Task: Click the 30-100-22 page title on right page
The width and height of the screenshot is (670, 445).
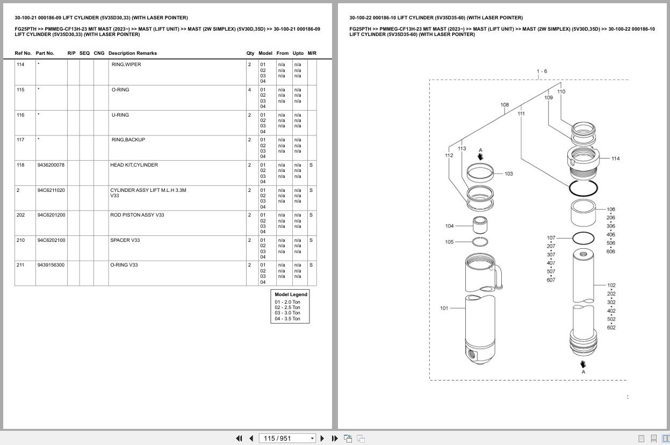Action: point(436,18)
